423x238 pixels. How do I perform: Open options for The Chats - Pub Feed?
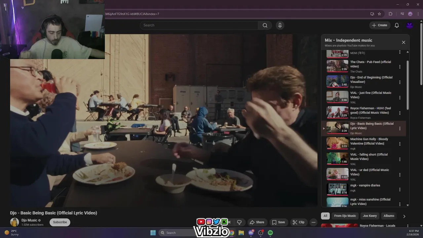(400, 67)
